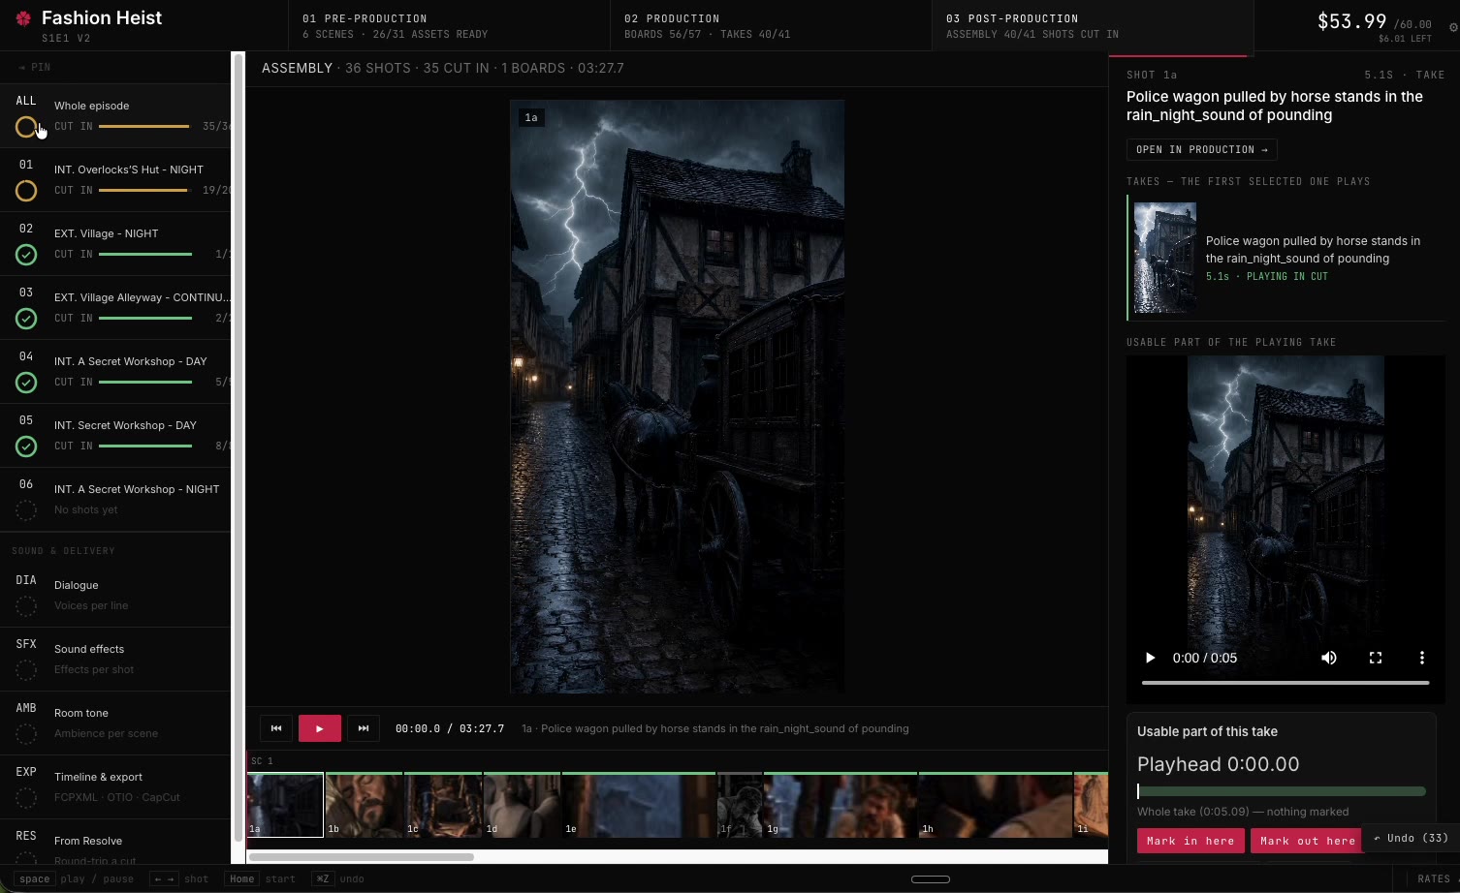
Task: Switch to the 02 Production tab
Action: click(x=771, y=25)
